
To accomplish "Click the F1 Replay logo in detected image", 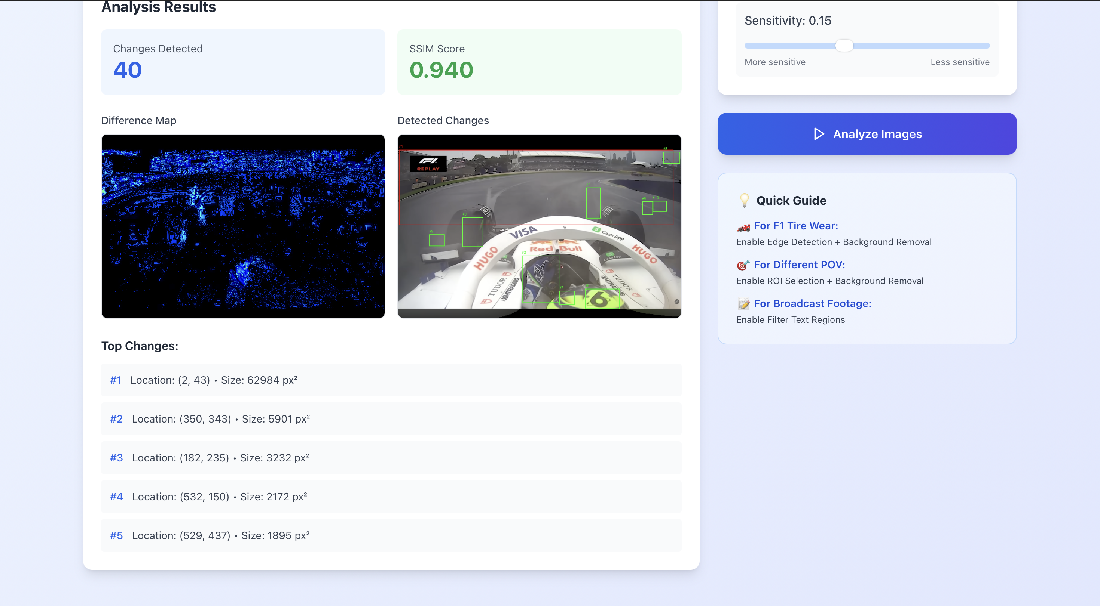I will coord(428,164).
